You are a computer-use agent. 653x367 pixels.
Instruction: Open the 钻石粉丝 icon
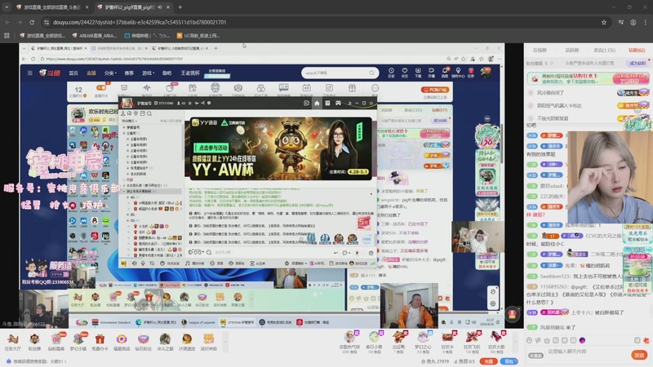[144, 343]
